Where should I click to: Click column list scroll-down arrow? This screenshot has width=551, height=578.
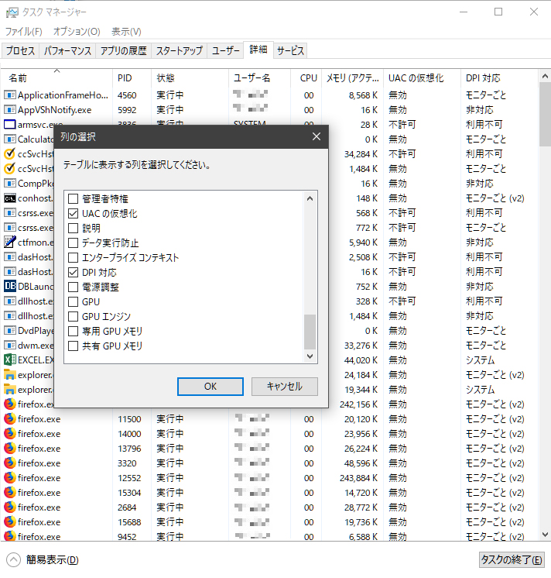[x=310, y=356]
